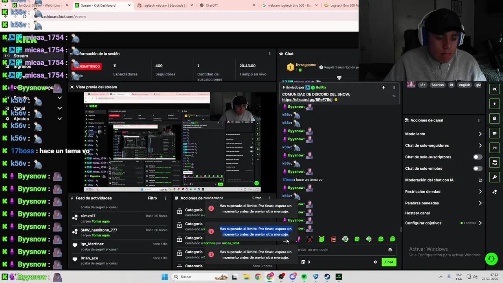Click the browser address bar dashboard.kick.com/stream
Viewport: 503px width, 283px height.
pos(63,17)
